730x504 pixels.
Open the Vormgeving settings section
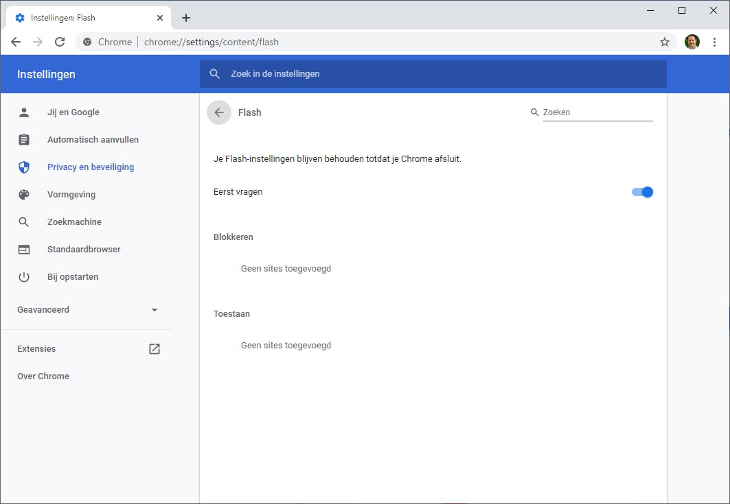point(71,195)
